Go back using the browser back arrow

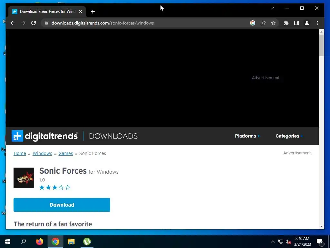click(x=13, y=23)
